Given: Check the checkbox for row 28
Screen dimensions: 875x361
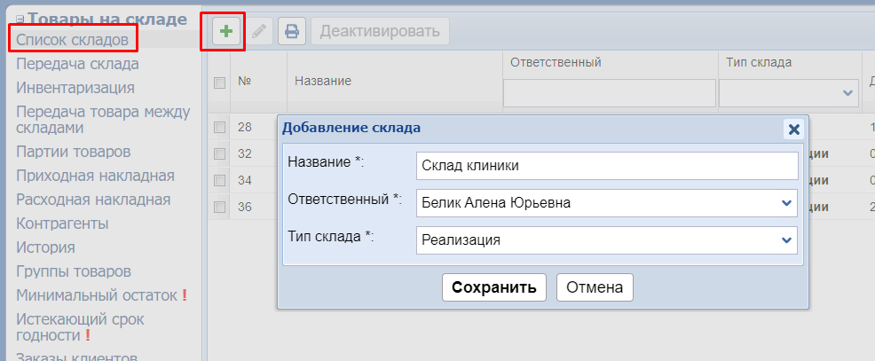Looking at the screenshot, I should point(220,127).
